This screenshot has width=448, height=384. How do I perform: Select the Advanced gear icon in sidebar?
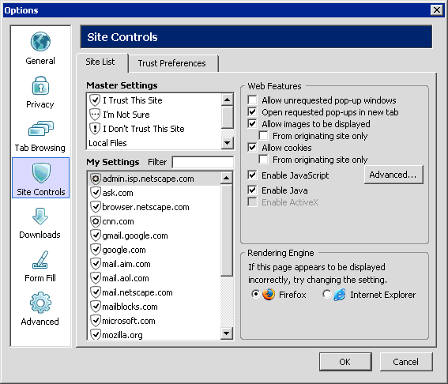(40, 303)
